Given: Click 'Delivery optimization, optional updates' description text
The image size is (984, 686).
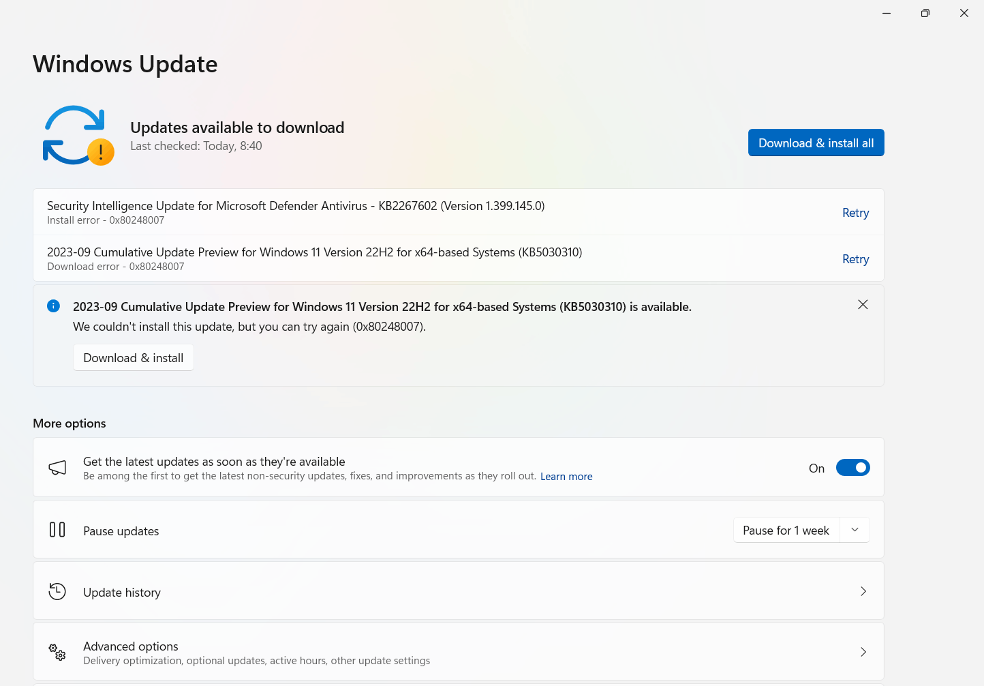Looking at the screenshot, I should [257, 661].
